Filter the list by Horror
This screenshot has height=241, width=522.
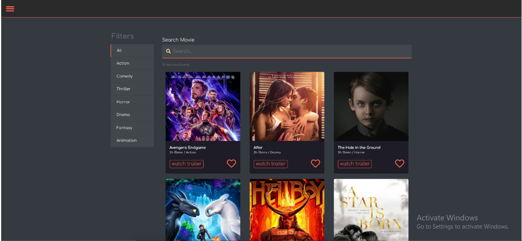pos(132,102)
